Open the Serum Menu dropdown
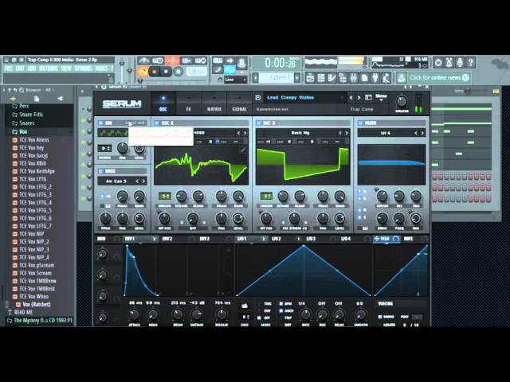This screenshot has height=382, width=510. (381, 97)
